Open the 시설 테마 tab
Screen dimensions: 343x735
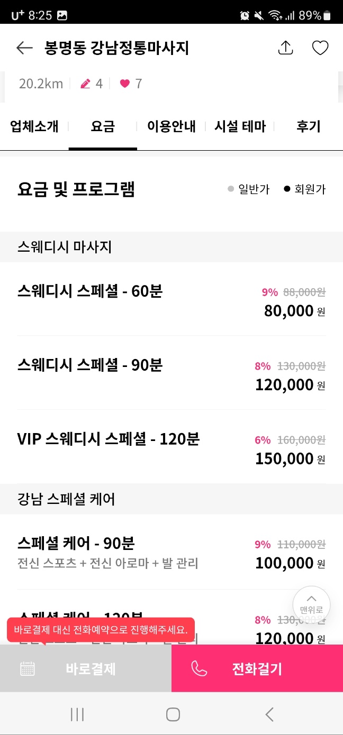240,127
